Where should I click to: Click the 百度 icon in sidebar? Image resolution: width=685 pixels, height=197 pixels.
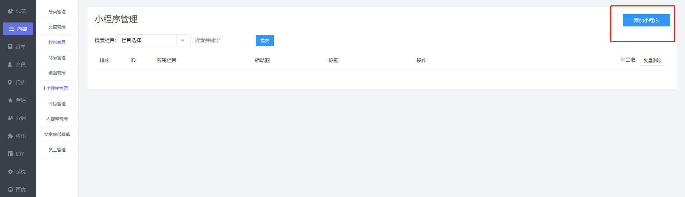coord(10,190)
